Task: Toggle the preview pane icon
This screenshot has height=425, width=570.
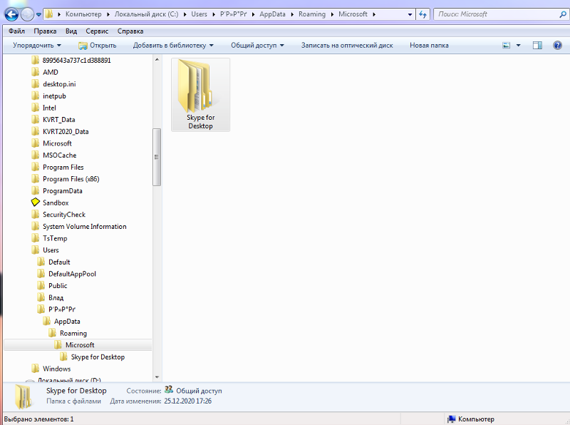Action: coord(537,45)
